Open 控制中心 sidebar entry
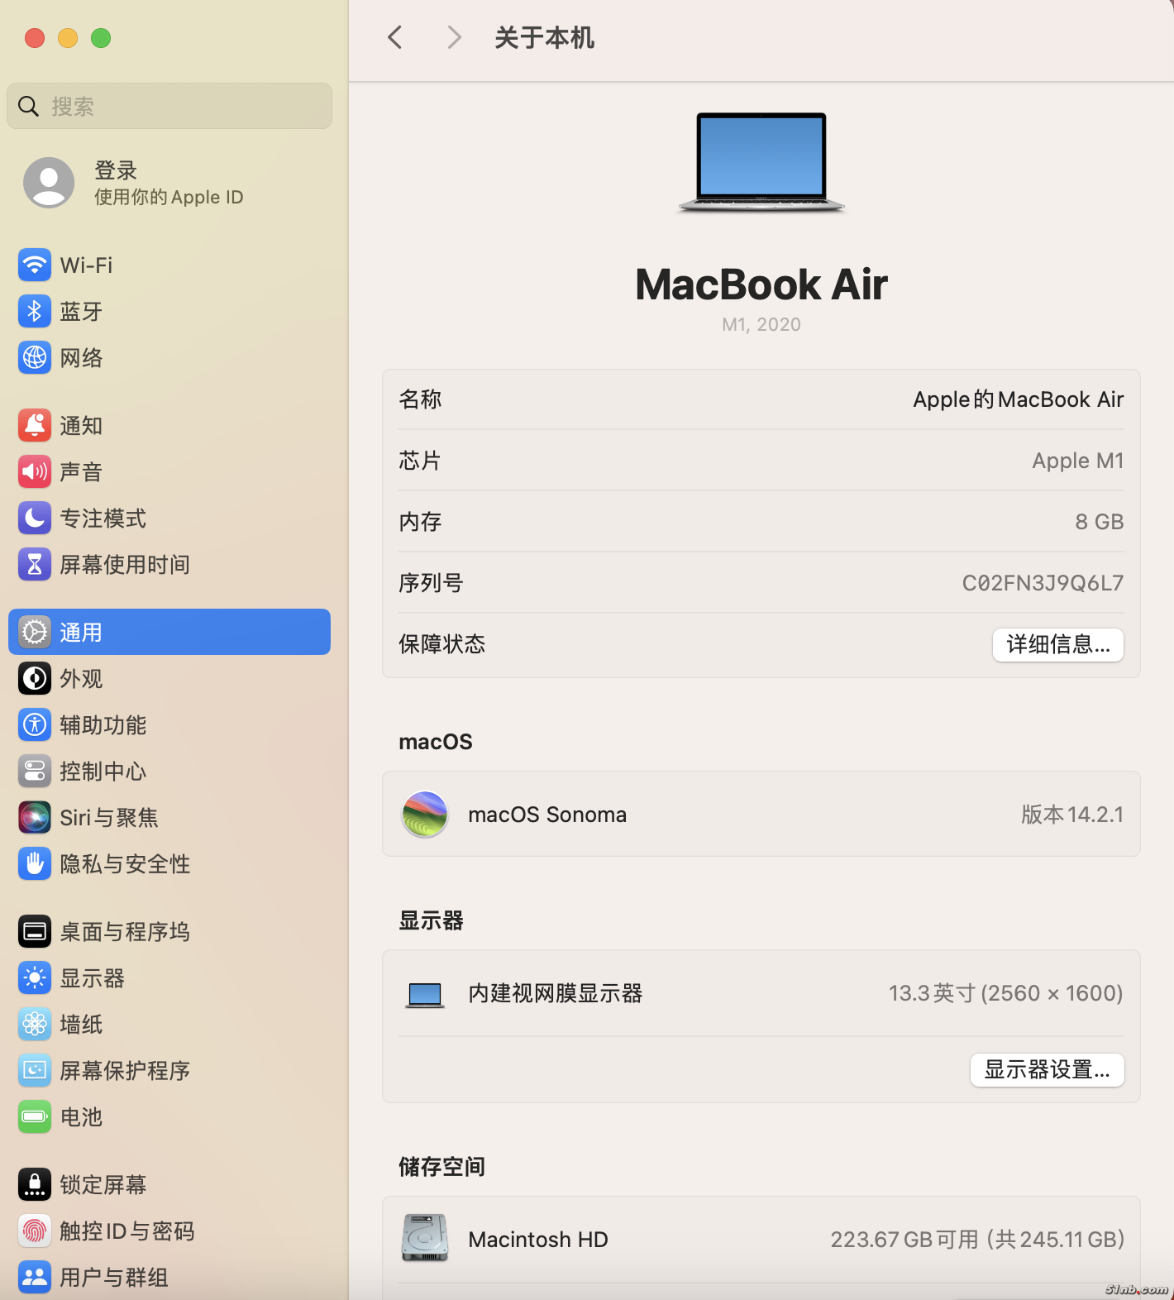Viewport: 1174px width, 1300px height. coord(103,772)
